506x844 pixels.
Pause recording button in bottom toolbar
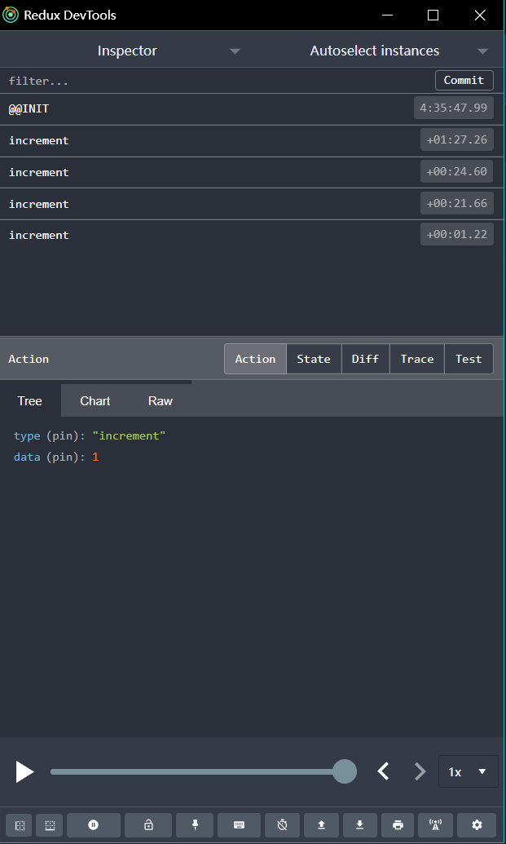click(x=94, y=824)
